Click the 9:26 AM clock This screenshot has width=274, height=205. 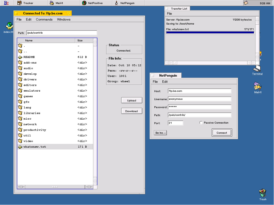(265, 3)
